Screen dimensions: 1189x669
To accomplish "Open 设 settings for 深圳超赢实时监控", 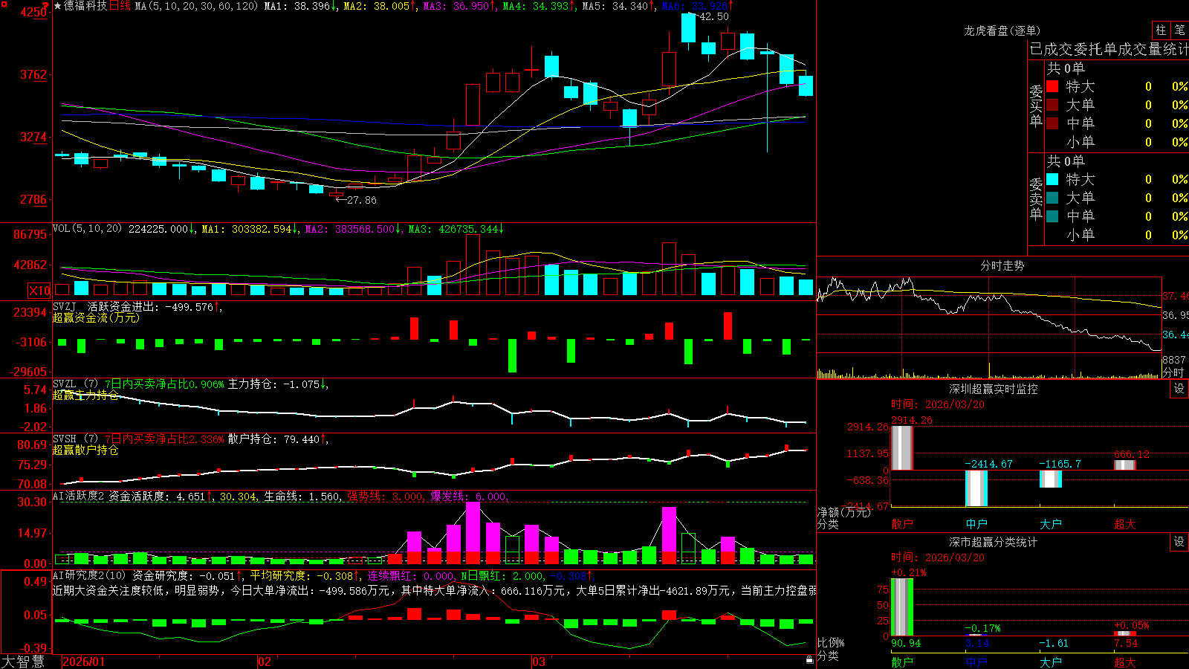I will tap(1179, 389).
